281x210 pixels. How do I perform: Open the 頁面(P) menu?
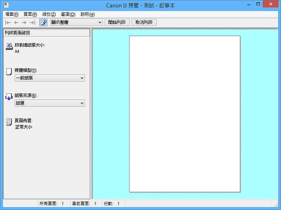tap(30, 14)
